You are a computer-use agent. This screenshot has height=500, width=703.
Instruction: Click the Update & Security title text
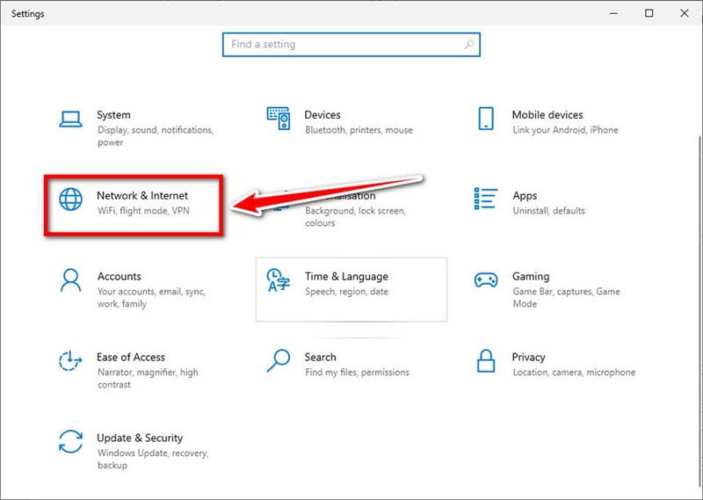click(140, 438)
